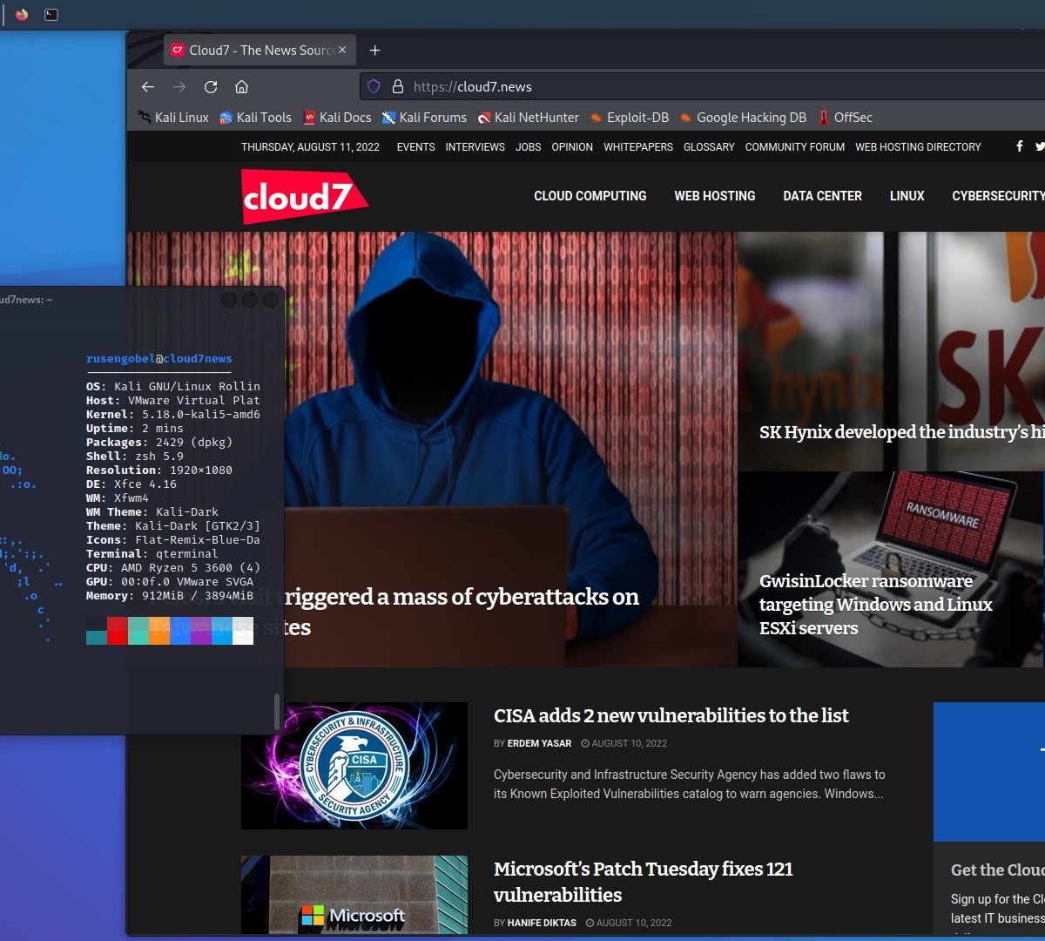Open the Kali Tools bookmark
The height and width of the screenshot is (941, 1045).
click(x=255, y=118)
